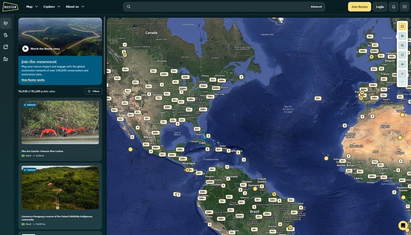The width and height of the screenshot is (411, 235).
Task: Toggle the locate-me crosshair button on the map
Action: [x=402, y=64]
